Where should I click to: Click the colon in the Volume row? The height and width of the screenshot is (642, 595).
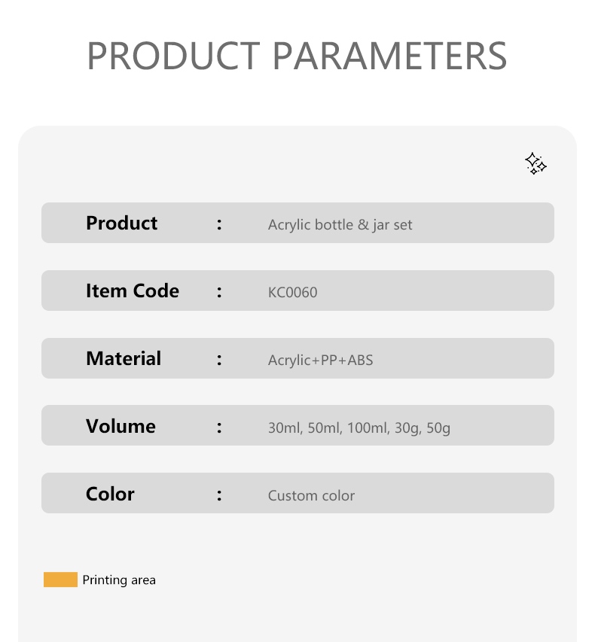pos(219,427)
